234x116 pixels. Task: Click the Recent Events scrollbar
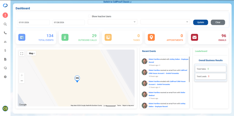coord(189,69)
